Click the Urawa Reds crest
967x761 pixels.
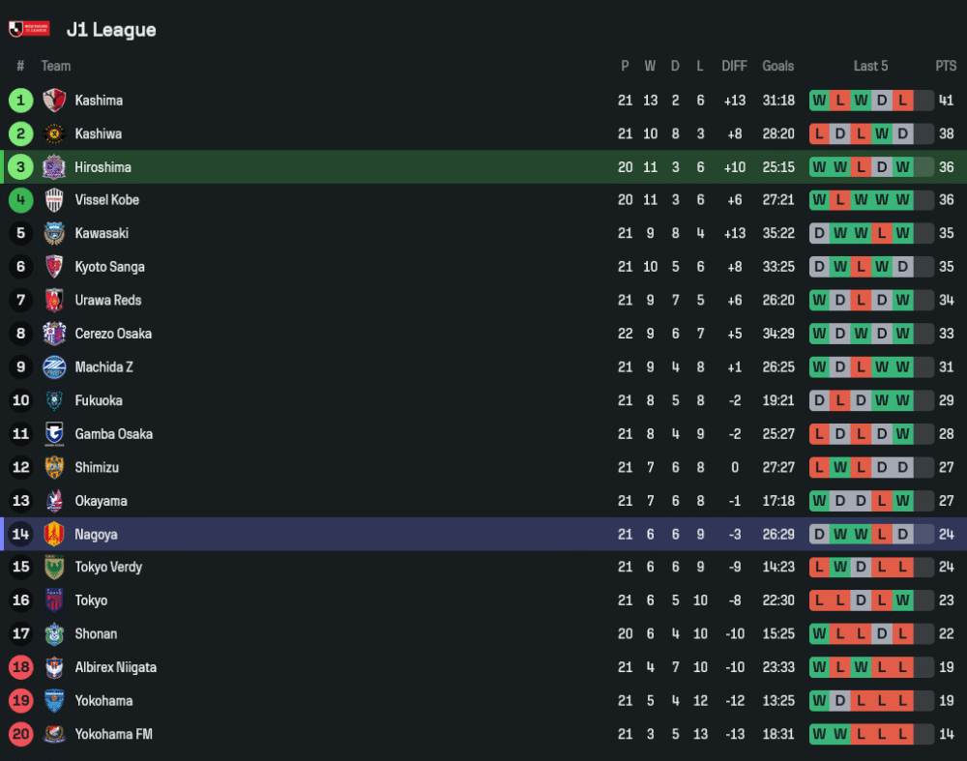(54, 301)
